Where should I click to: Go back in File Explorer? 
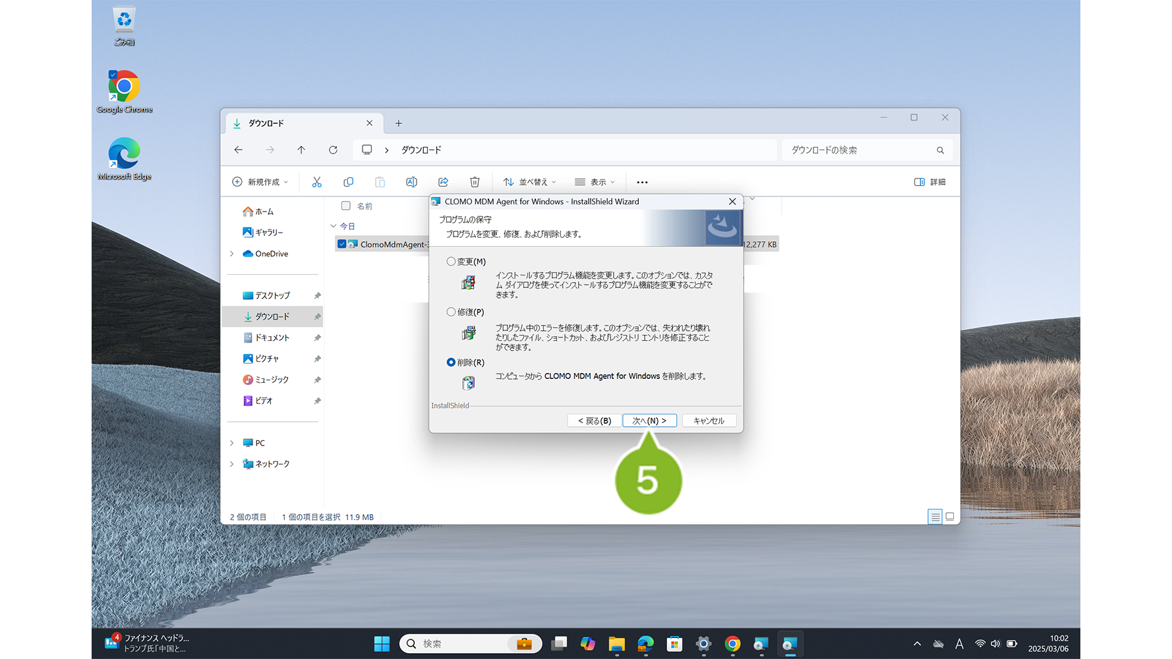(x=239, y=150)
